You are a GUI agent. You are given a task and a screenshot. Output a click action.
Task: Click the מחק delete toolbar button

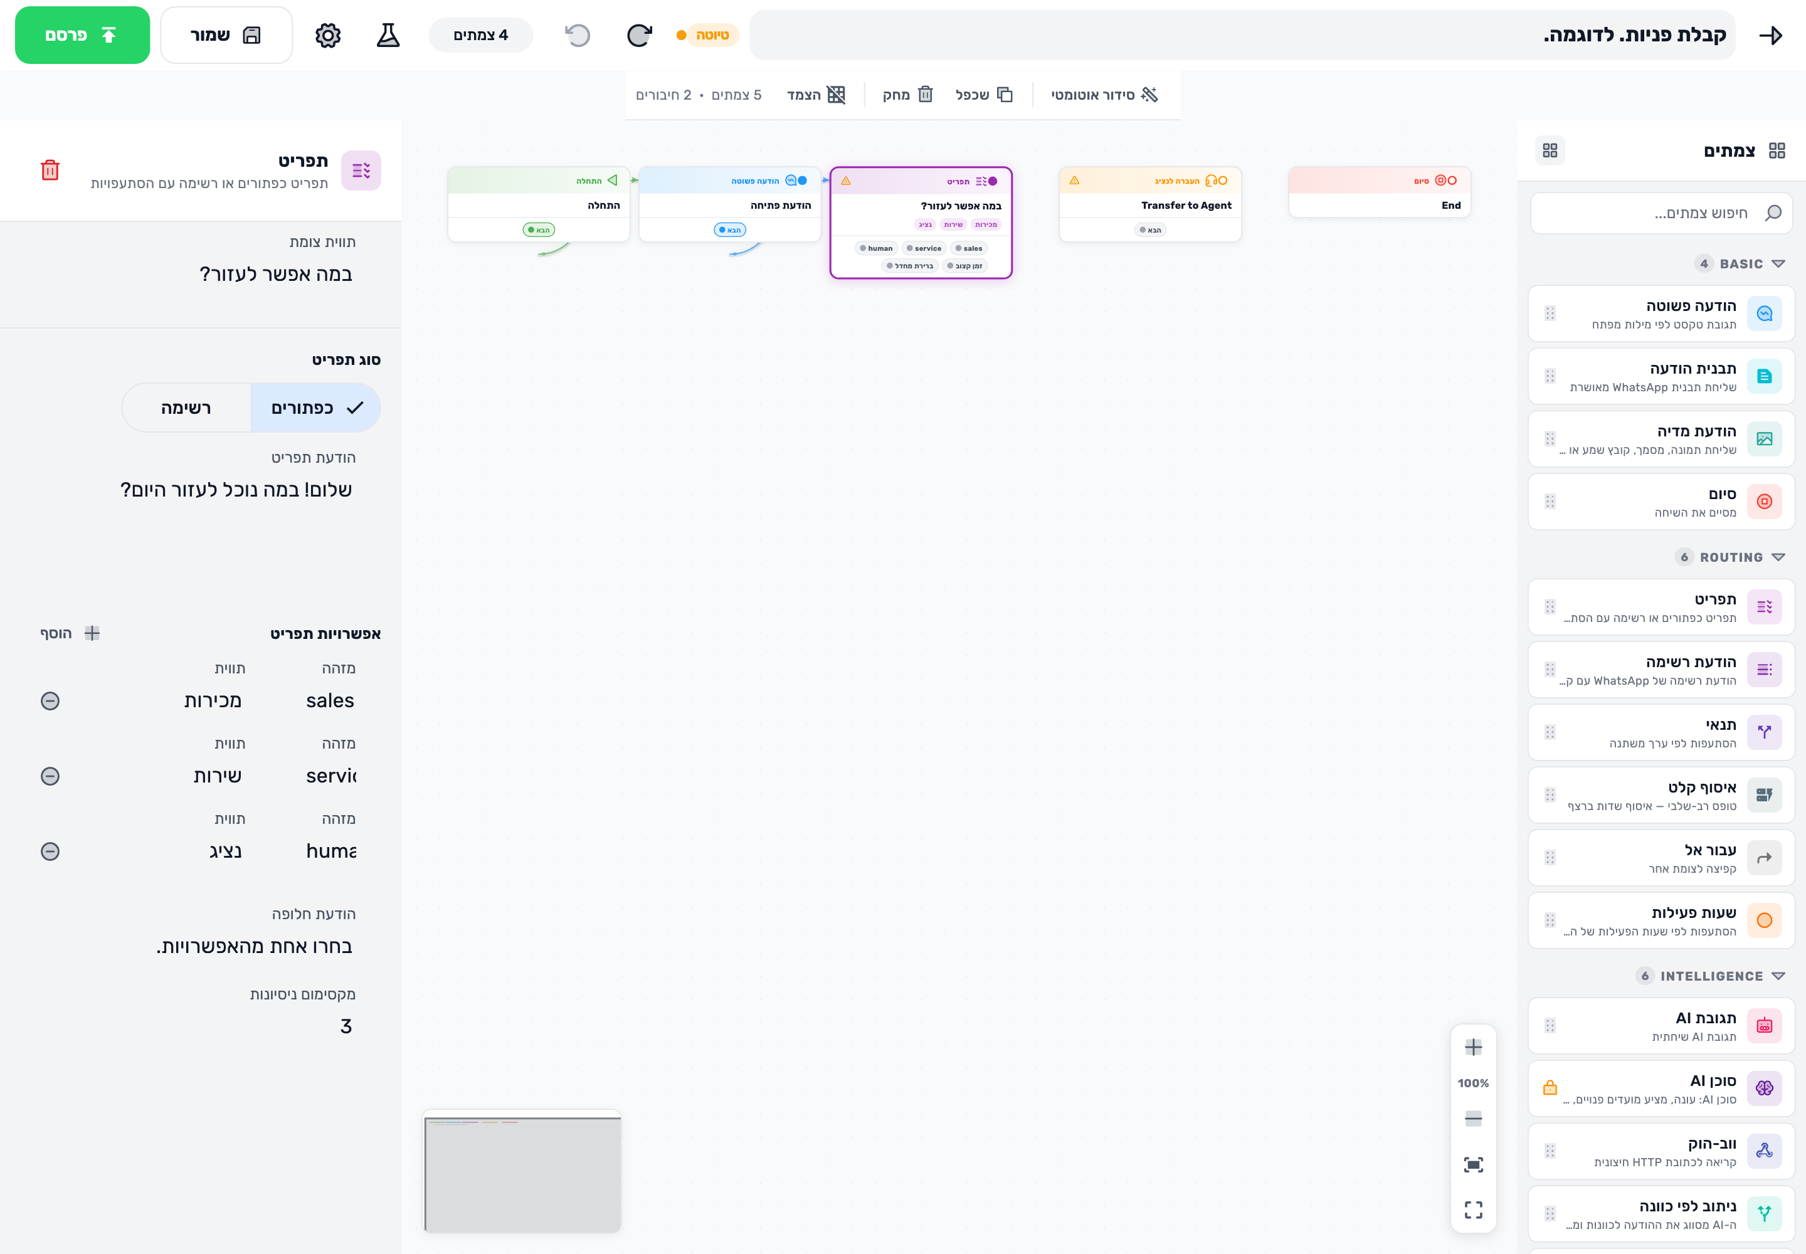point(907,95)
